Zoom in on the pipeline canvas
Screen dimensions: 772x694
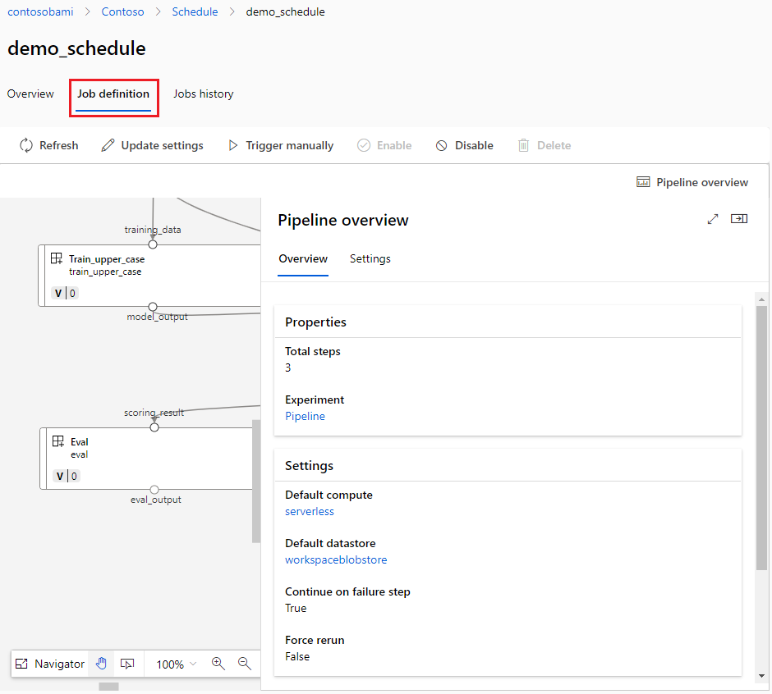pyautogui.click(x=218, y=664)
